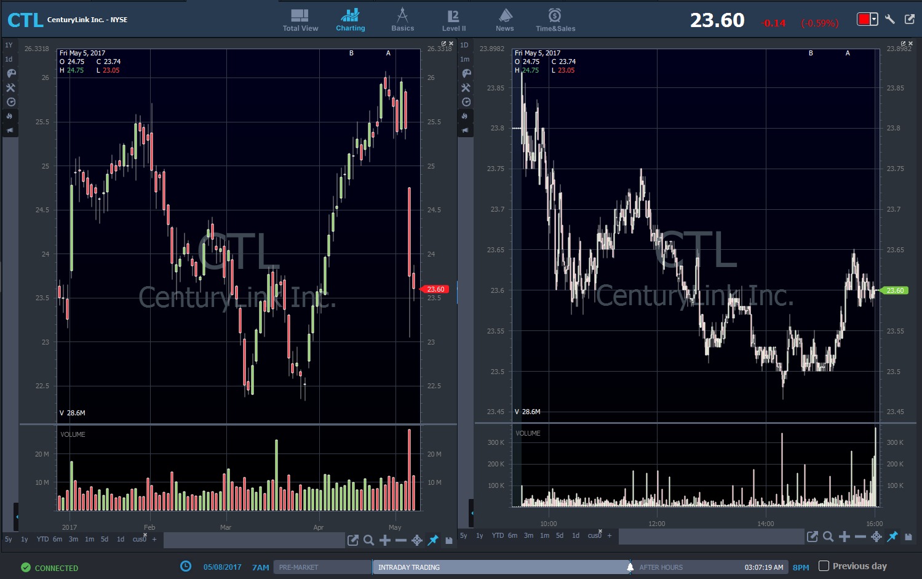The image size is (922, 579).
Task: Open the red color dropdown in header
Action: [x=867, y=20]
